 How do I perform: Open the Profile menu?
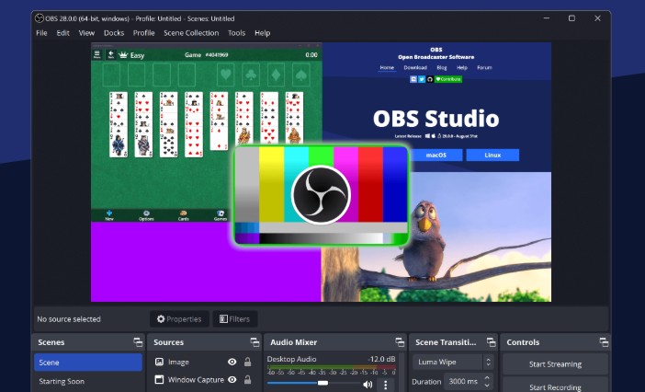(144, 33)
